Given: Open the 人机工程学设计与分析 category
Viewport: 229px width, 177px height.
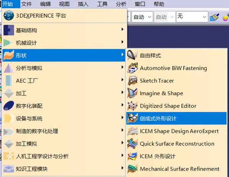Looking at the screenshot, I should tap(64, 156).
